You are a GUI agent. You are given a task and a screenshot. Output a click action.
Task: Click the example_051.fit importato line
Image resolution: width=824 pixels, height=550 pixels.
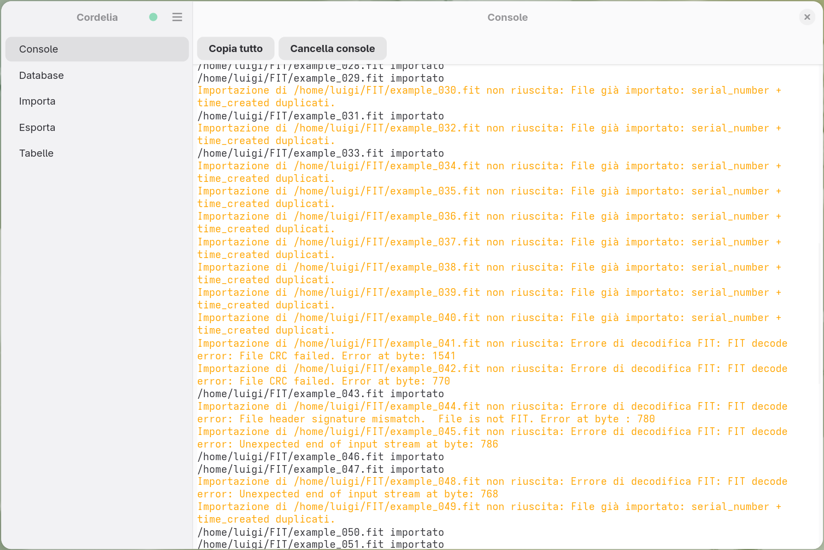[321, 544]
